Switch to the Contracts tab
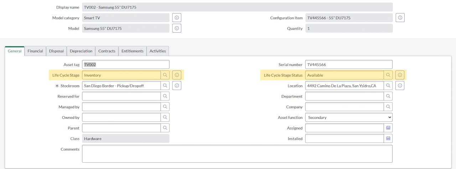This screenshot has height=169, width=456. (107, 51)
